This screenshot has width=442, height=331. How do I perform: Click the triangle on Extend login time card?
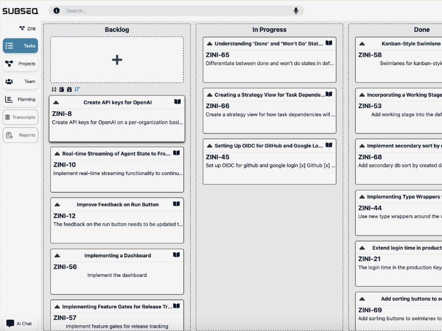click(x=362, y=248)
